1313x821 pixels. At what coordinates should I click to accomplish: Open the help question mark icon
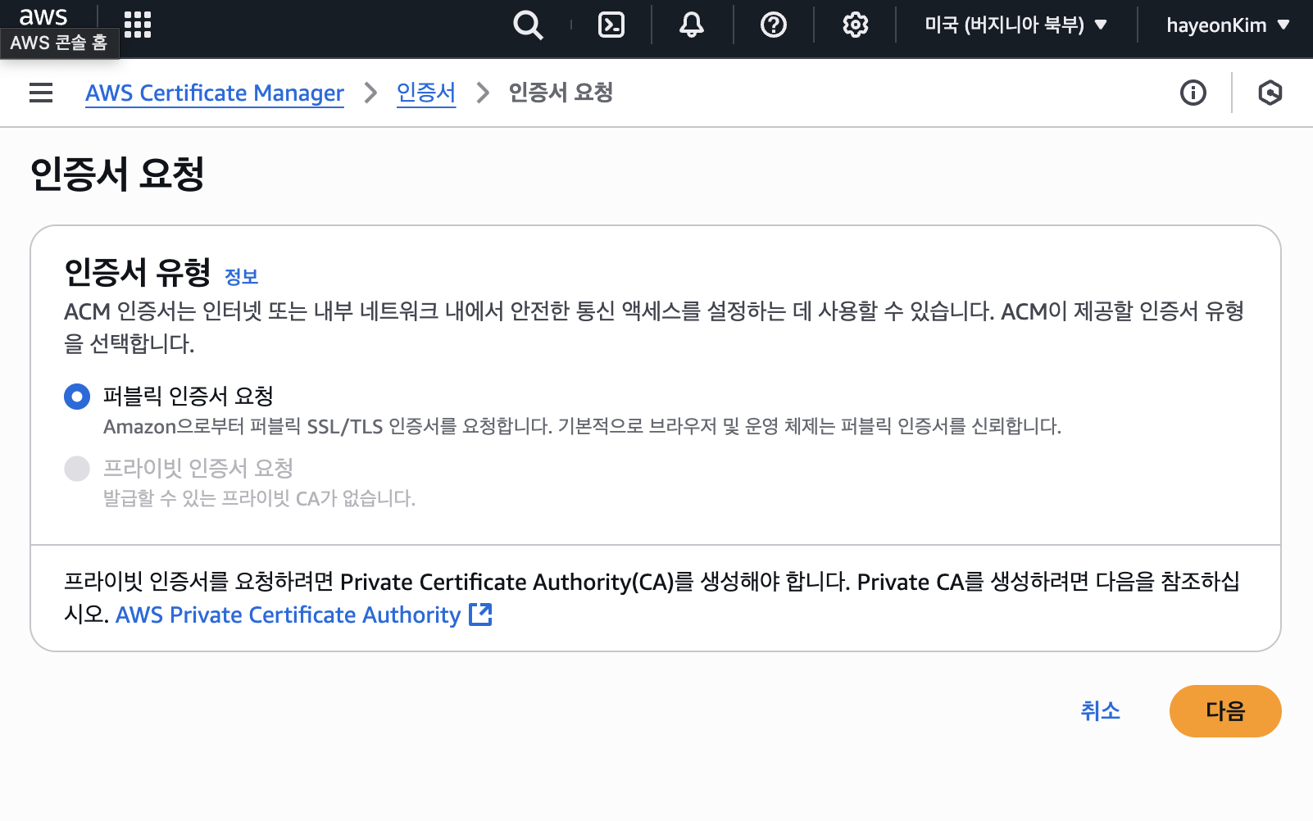[x=774, y=25]
